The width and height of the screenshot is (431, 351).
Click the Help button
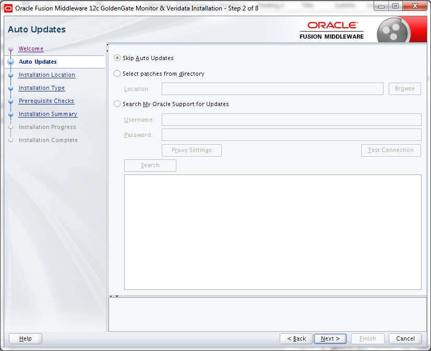coord(26,338)
